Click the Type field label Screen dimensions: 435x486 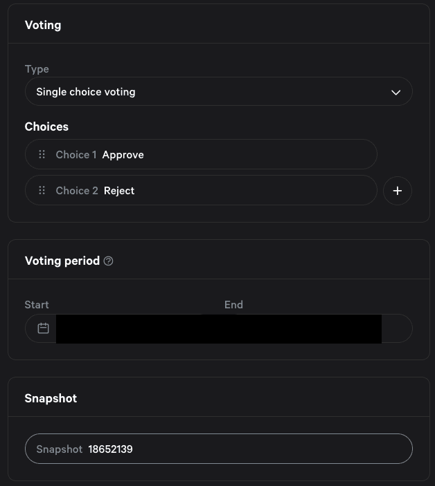click(37, 69)
